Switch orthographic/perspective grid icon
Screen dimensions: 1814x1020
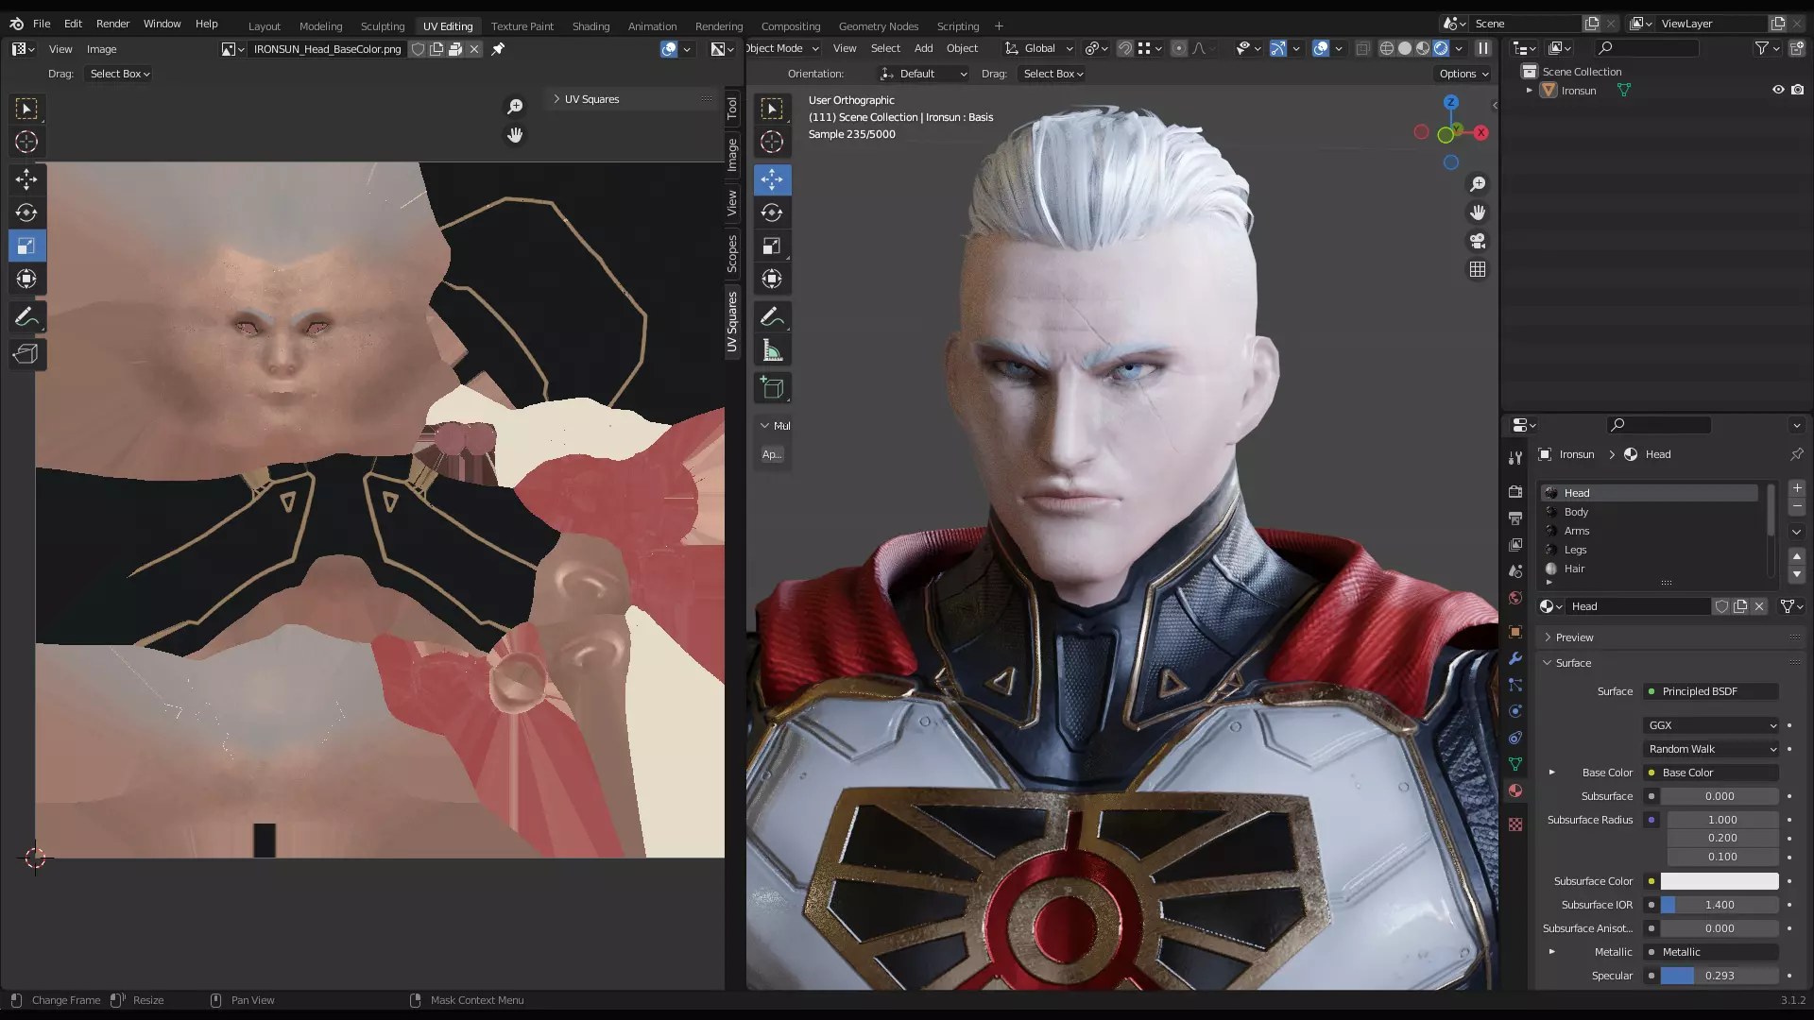pyautogui.click(x=1478, y=269)
